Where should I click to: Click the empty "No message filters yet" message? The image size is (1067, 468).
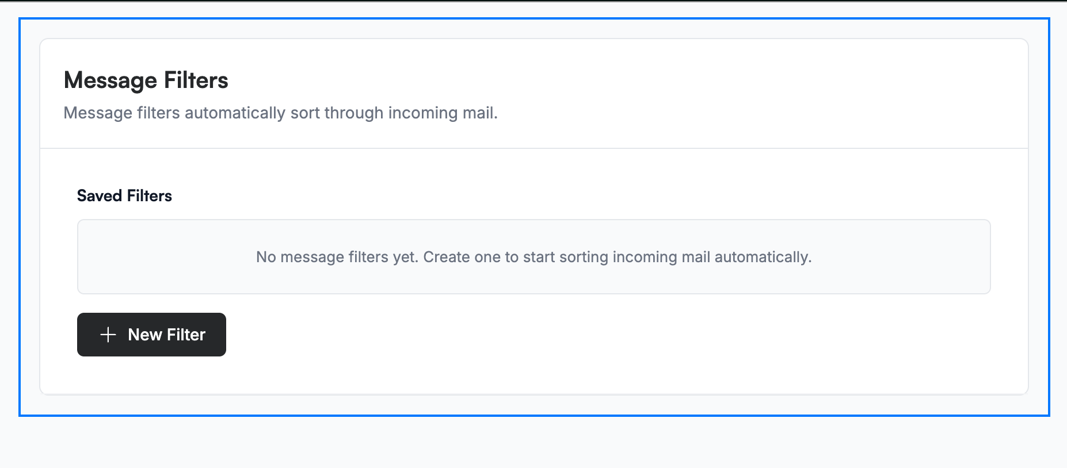tap(534, 257)
